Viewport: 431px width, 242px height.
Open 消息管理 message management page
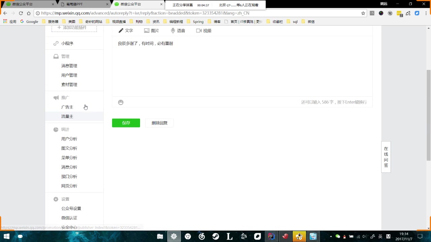coord(69,66)
